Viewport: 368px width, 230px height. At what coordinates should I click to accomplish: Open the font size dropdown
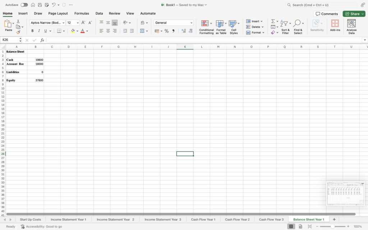click(x=78, y=23)
